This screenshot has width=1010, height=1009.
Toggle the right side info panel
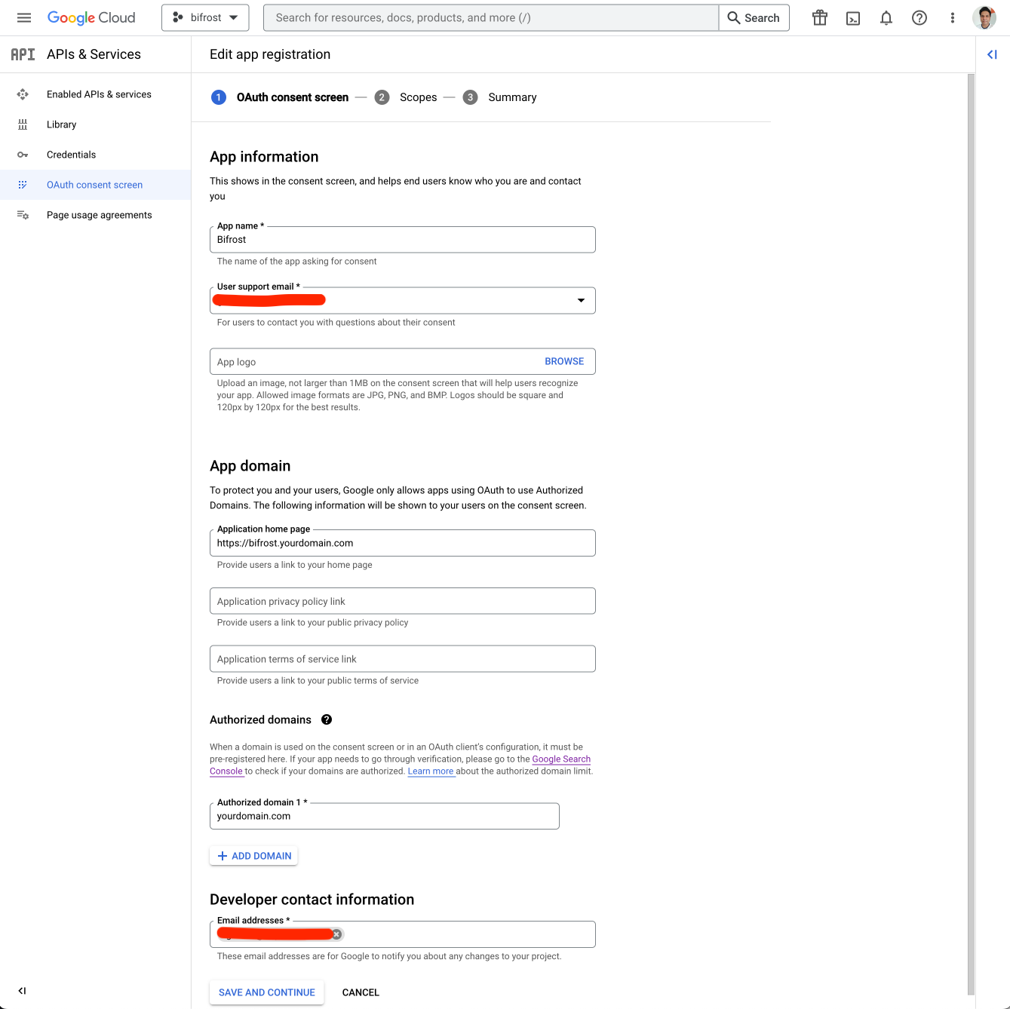[x=993, y=54]
